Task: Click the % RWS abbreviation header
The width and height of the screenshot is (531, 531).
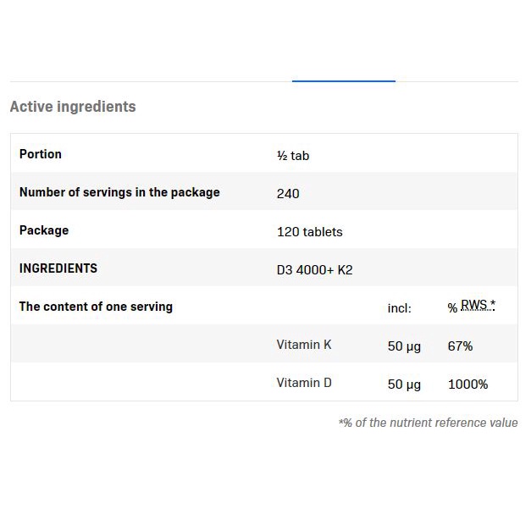Action: pos(472,307)
